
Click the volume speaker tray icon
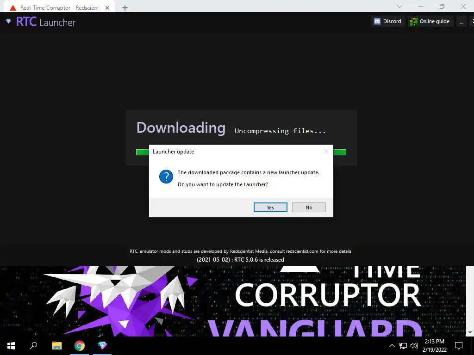(414, 346)
